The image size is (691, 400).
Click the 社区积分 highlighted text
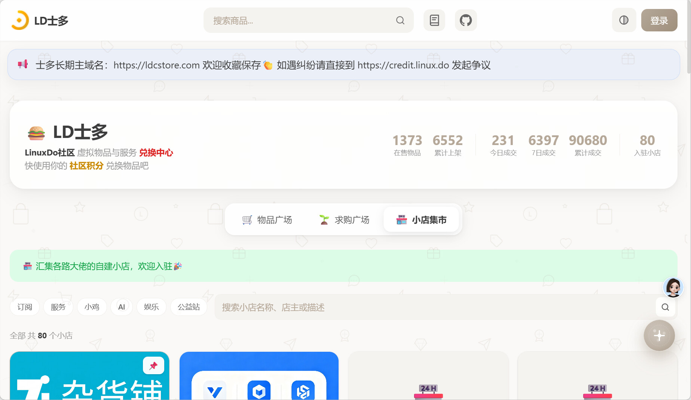pyautogui.click(x=86, y=166)
